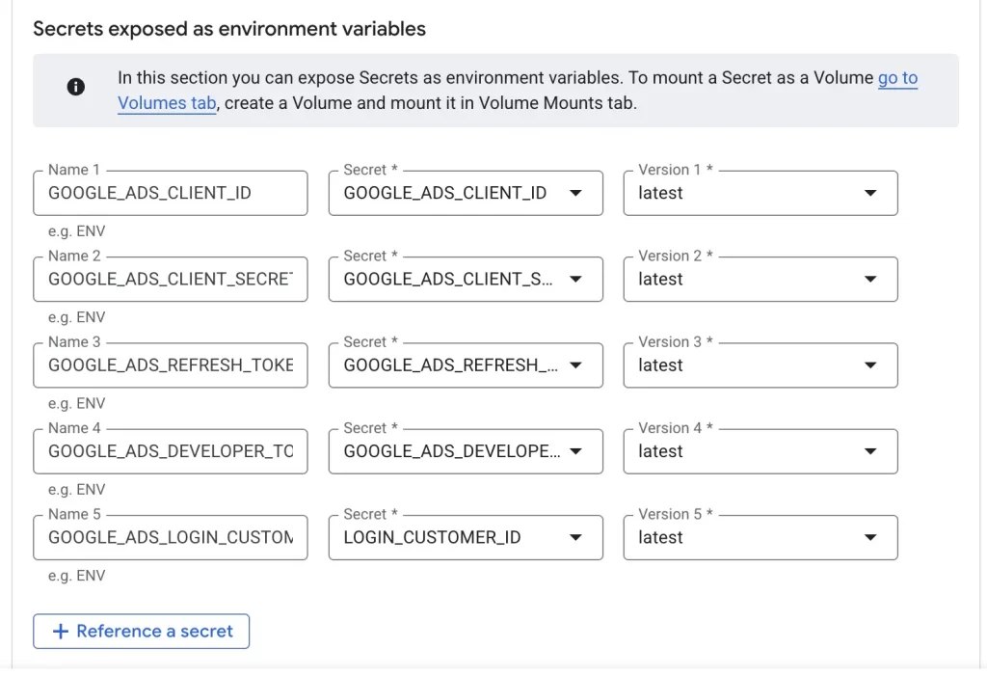Open the LOGIN_CUSTOMER_ID secret dropdown
This screenshot has width=987, height=675.
[466, 538]
